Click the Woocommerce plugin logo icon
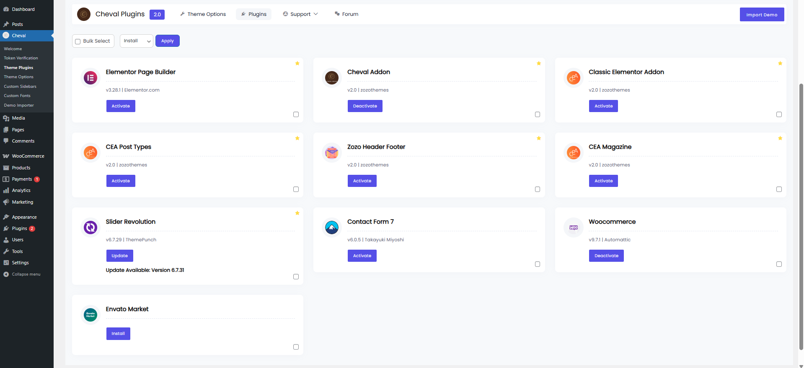Screen dimensions: 804x368 coord(573,227)
